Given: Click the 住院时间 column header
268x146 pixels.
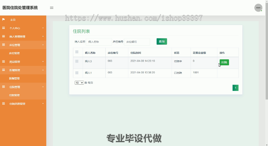Looking at the screenshot, I should (x=136, y=53).
